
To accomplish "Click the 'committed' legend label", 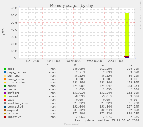I will click(x=15, y=107).
